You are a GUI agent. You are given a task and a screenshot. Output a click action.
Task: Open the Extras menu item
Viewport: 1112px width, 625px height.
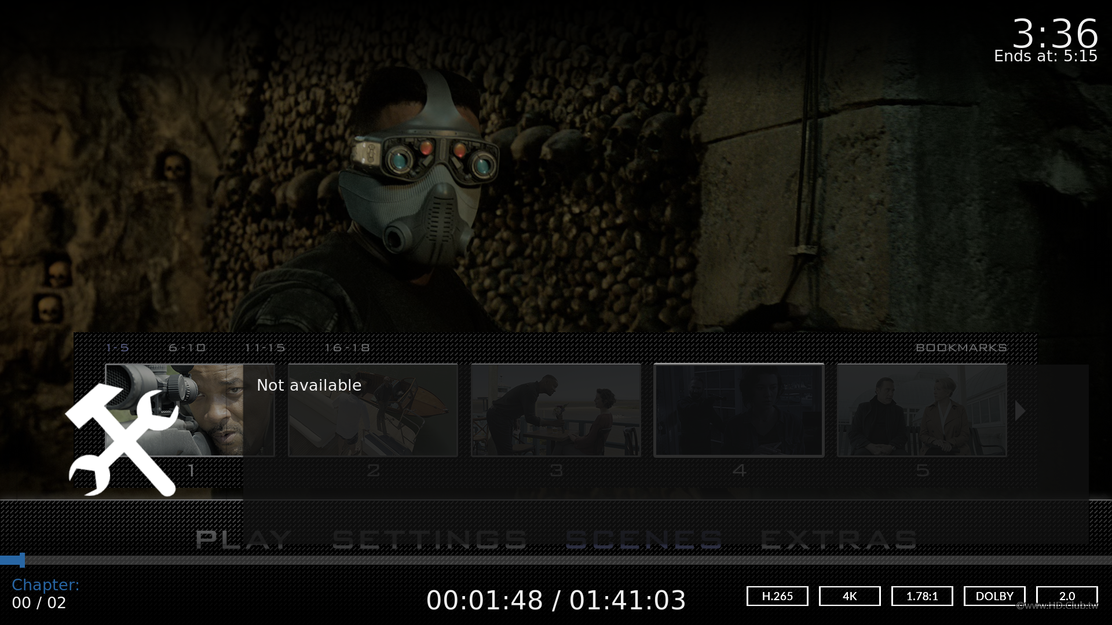[x=838, y=539]
